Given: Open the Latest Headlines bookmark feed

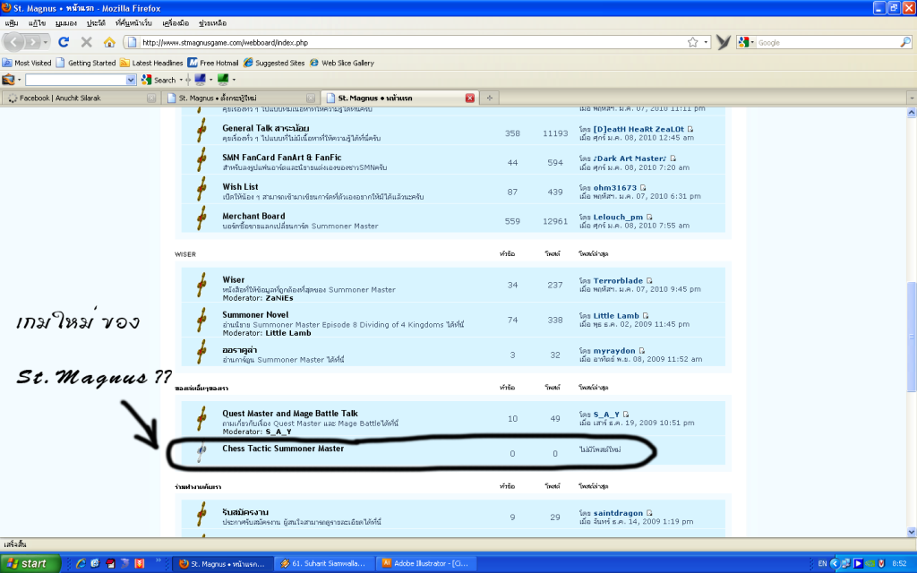Looking at the screenshot, I should tap(151, 63).
